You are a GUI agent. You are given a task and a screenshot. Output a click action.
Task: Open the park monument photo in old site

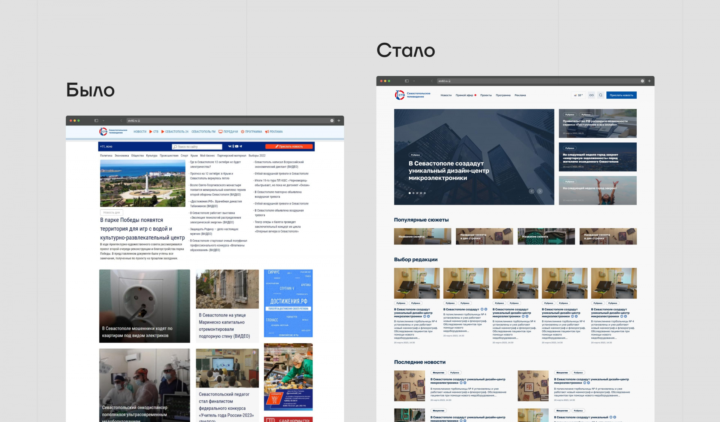point(142,183)
